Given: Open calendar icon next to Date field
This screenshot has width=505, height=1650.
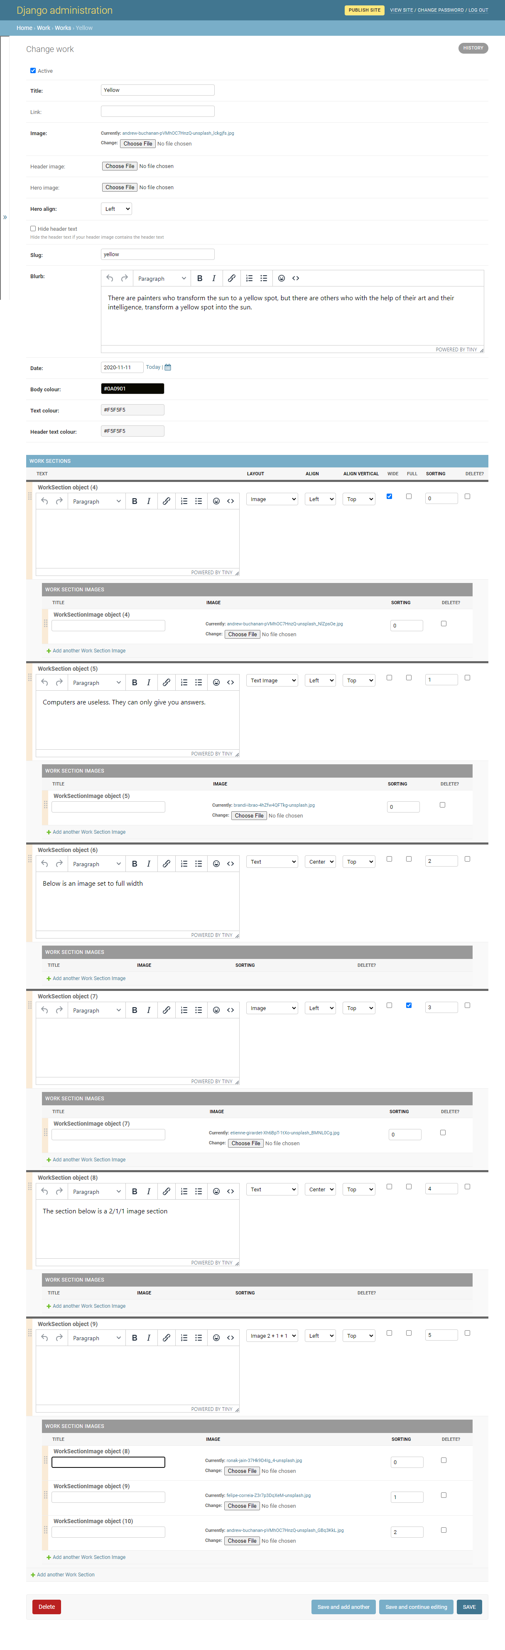Looking at the screenshot, I should click(x=168, y=367).
